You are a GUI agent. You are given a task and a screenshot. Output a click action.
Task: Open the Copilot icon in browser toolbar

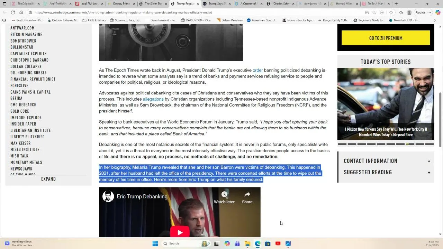pyautogui.click(x=438, y=12)
